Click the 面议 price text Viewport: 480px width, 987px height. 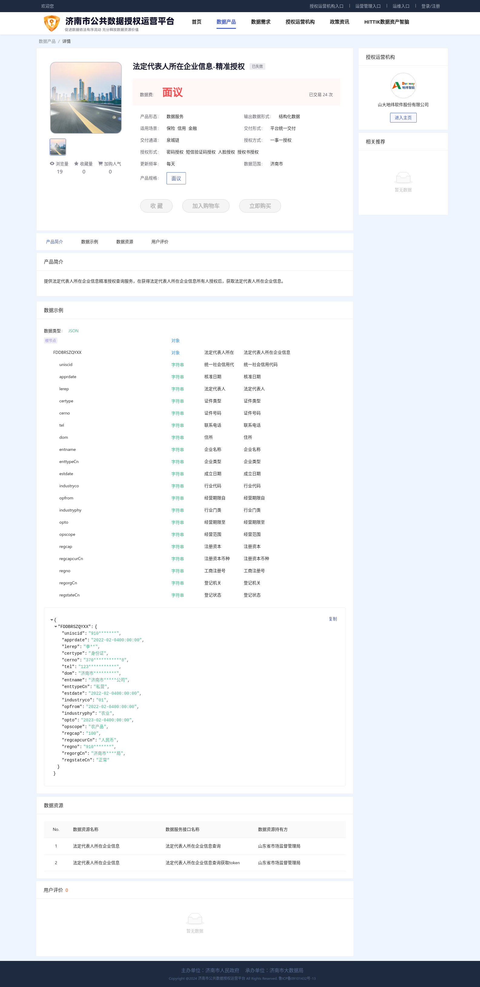(173, 92)
